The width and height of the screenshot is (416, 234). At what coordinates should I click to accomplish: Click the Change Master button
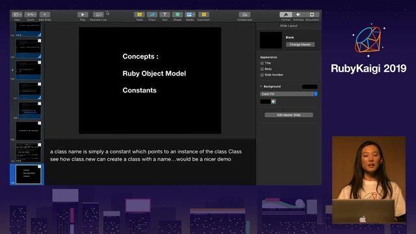point(300,45)
